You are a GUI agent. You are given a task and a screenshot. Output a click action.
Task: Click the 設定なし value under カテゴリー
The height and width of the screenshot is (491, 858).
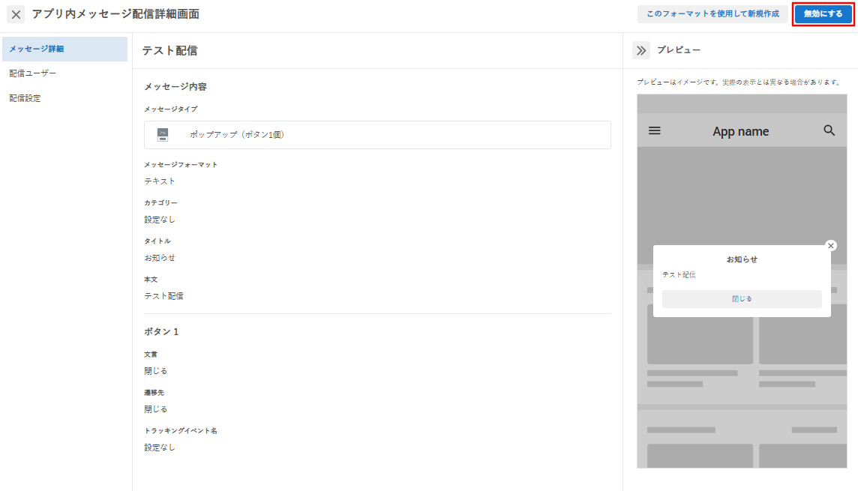[159, 219]
